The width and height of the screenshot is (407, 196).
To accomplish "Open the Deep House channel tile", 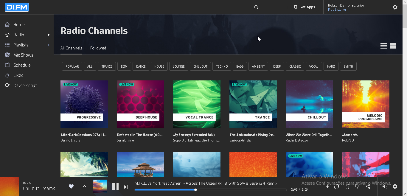I will [140, 104].
